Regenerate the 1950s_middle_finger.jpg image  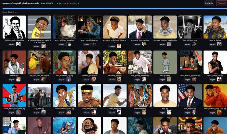12,44
